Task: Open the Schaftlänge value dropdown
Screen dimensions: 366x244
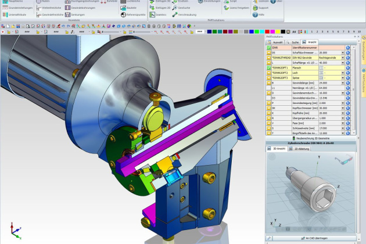Action: click(x=343, y=63)
